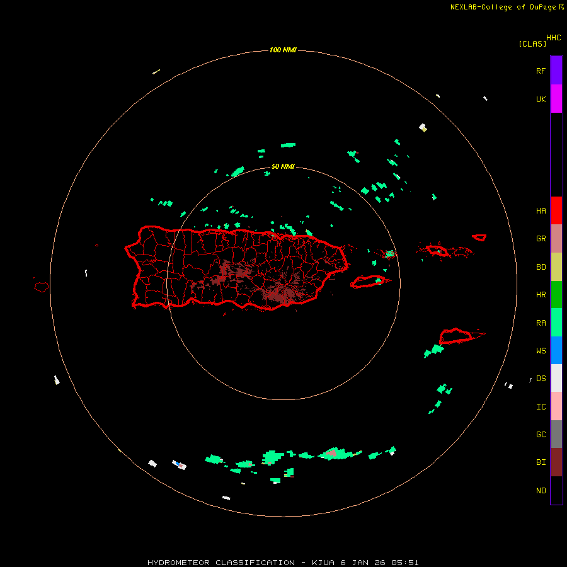This screenshot has width=567, height=567.
Task: Click the BI legend label
Action: (541, 462)
